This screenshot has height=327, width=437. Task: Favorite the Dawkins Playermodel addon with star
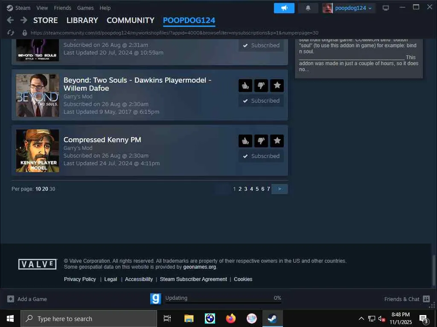(277, 85)
